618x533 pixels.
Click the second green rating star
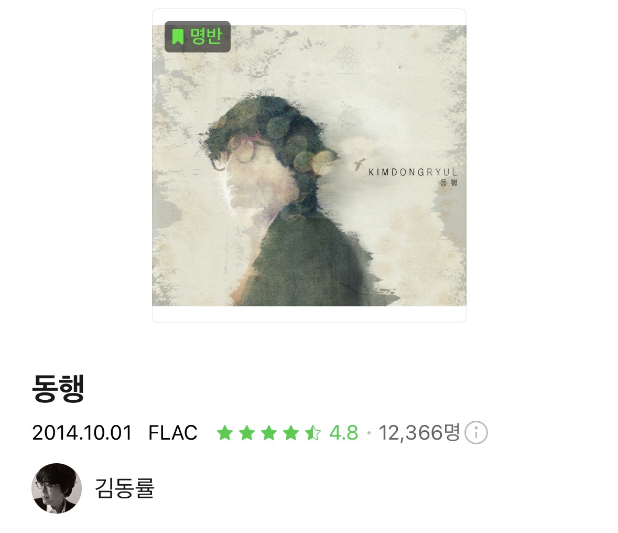pyautogui.click(x=247, y=433)
